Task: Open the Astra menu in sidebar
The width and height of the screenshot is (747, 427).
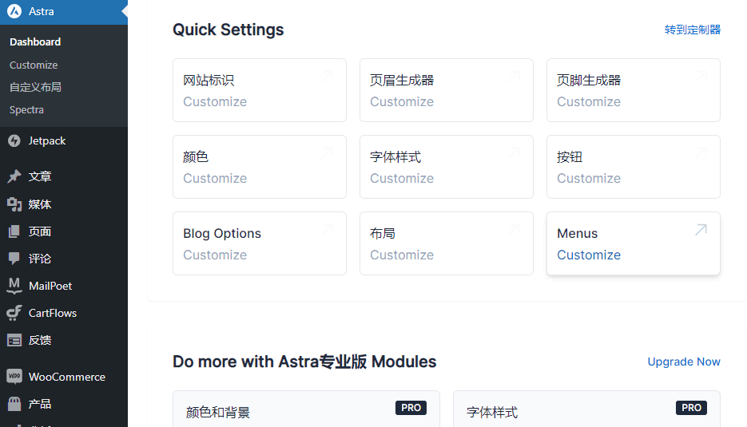Action: pos(64,11)
